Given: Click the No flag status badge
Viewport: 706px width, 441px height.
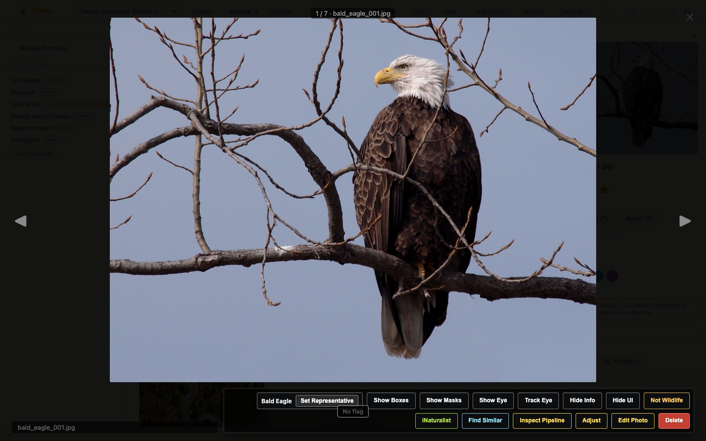Looking at the screenshot, I should pyautogui.click(x=353, y=412).
